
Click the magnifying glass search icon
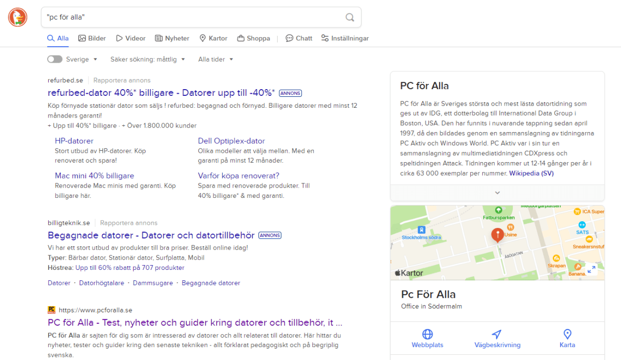350,17
